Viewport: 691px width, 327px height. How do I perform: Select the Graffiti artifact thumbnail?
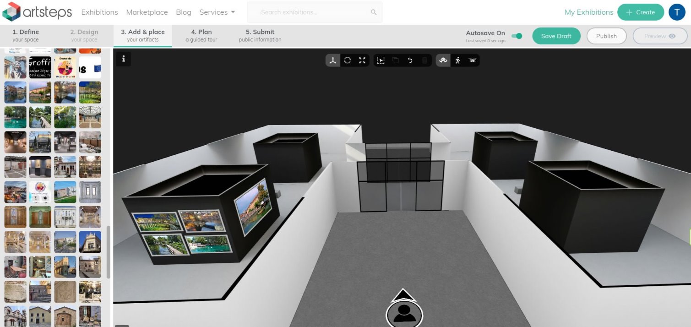click(x=40, y=68)
